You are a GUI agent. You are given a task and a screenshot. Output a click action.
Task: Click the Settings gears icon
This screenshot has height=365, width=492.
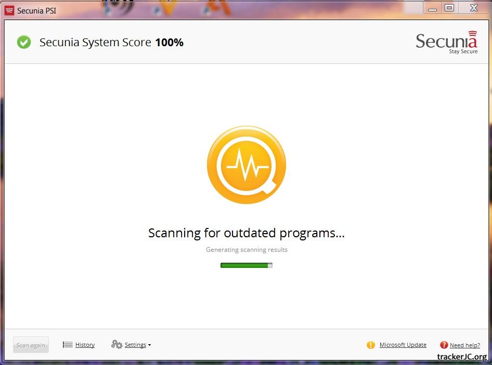pos(116,345)
